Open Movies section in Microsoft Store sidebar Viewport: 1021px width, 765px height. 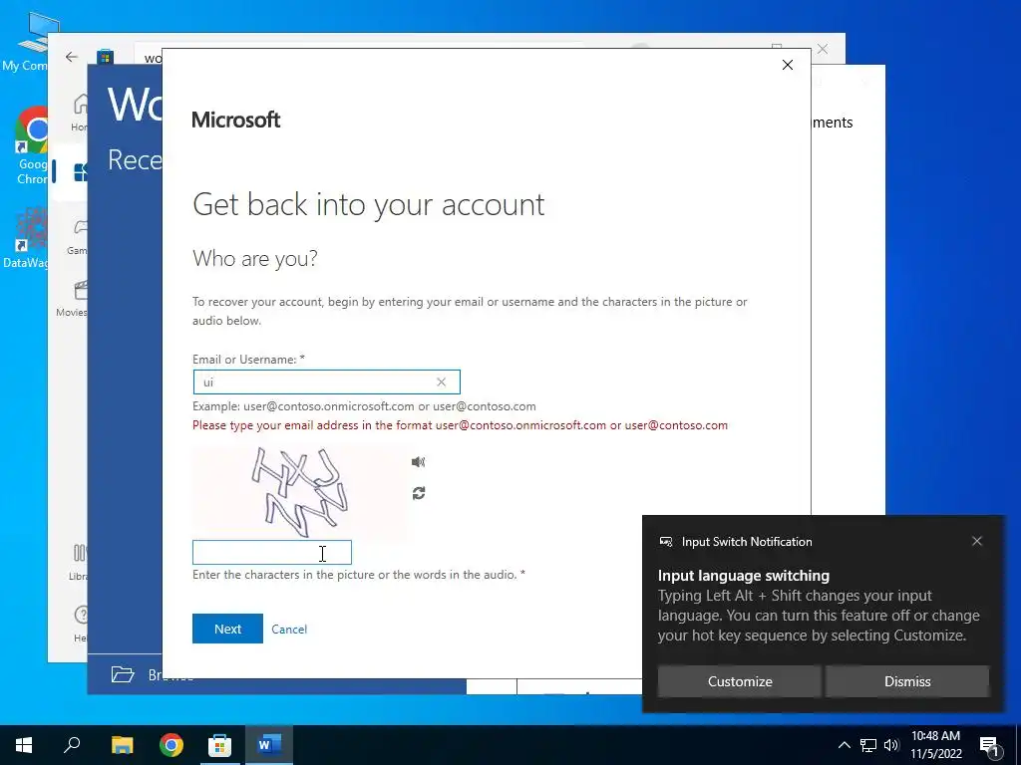(x=72, y=298)
